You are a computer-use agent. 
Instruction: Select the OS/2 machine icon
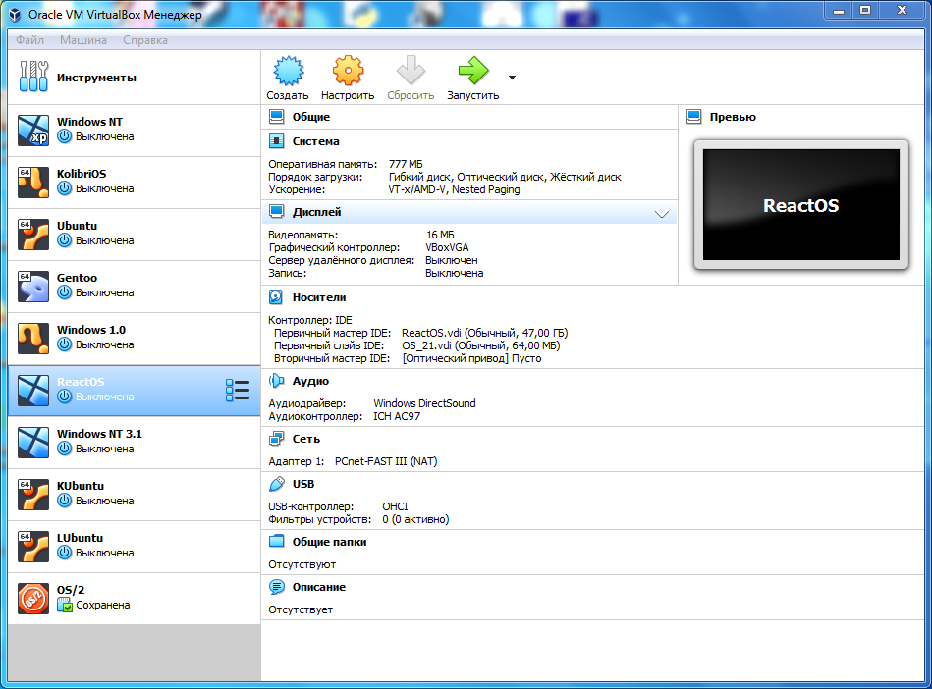(33, 598)
